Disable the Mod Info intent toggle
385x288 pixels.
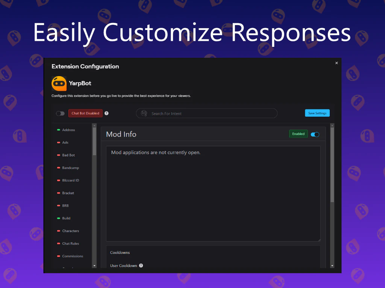tap(315, 135)
